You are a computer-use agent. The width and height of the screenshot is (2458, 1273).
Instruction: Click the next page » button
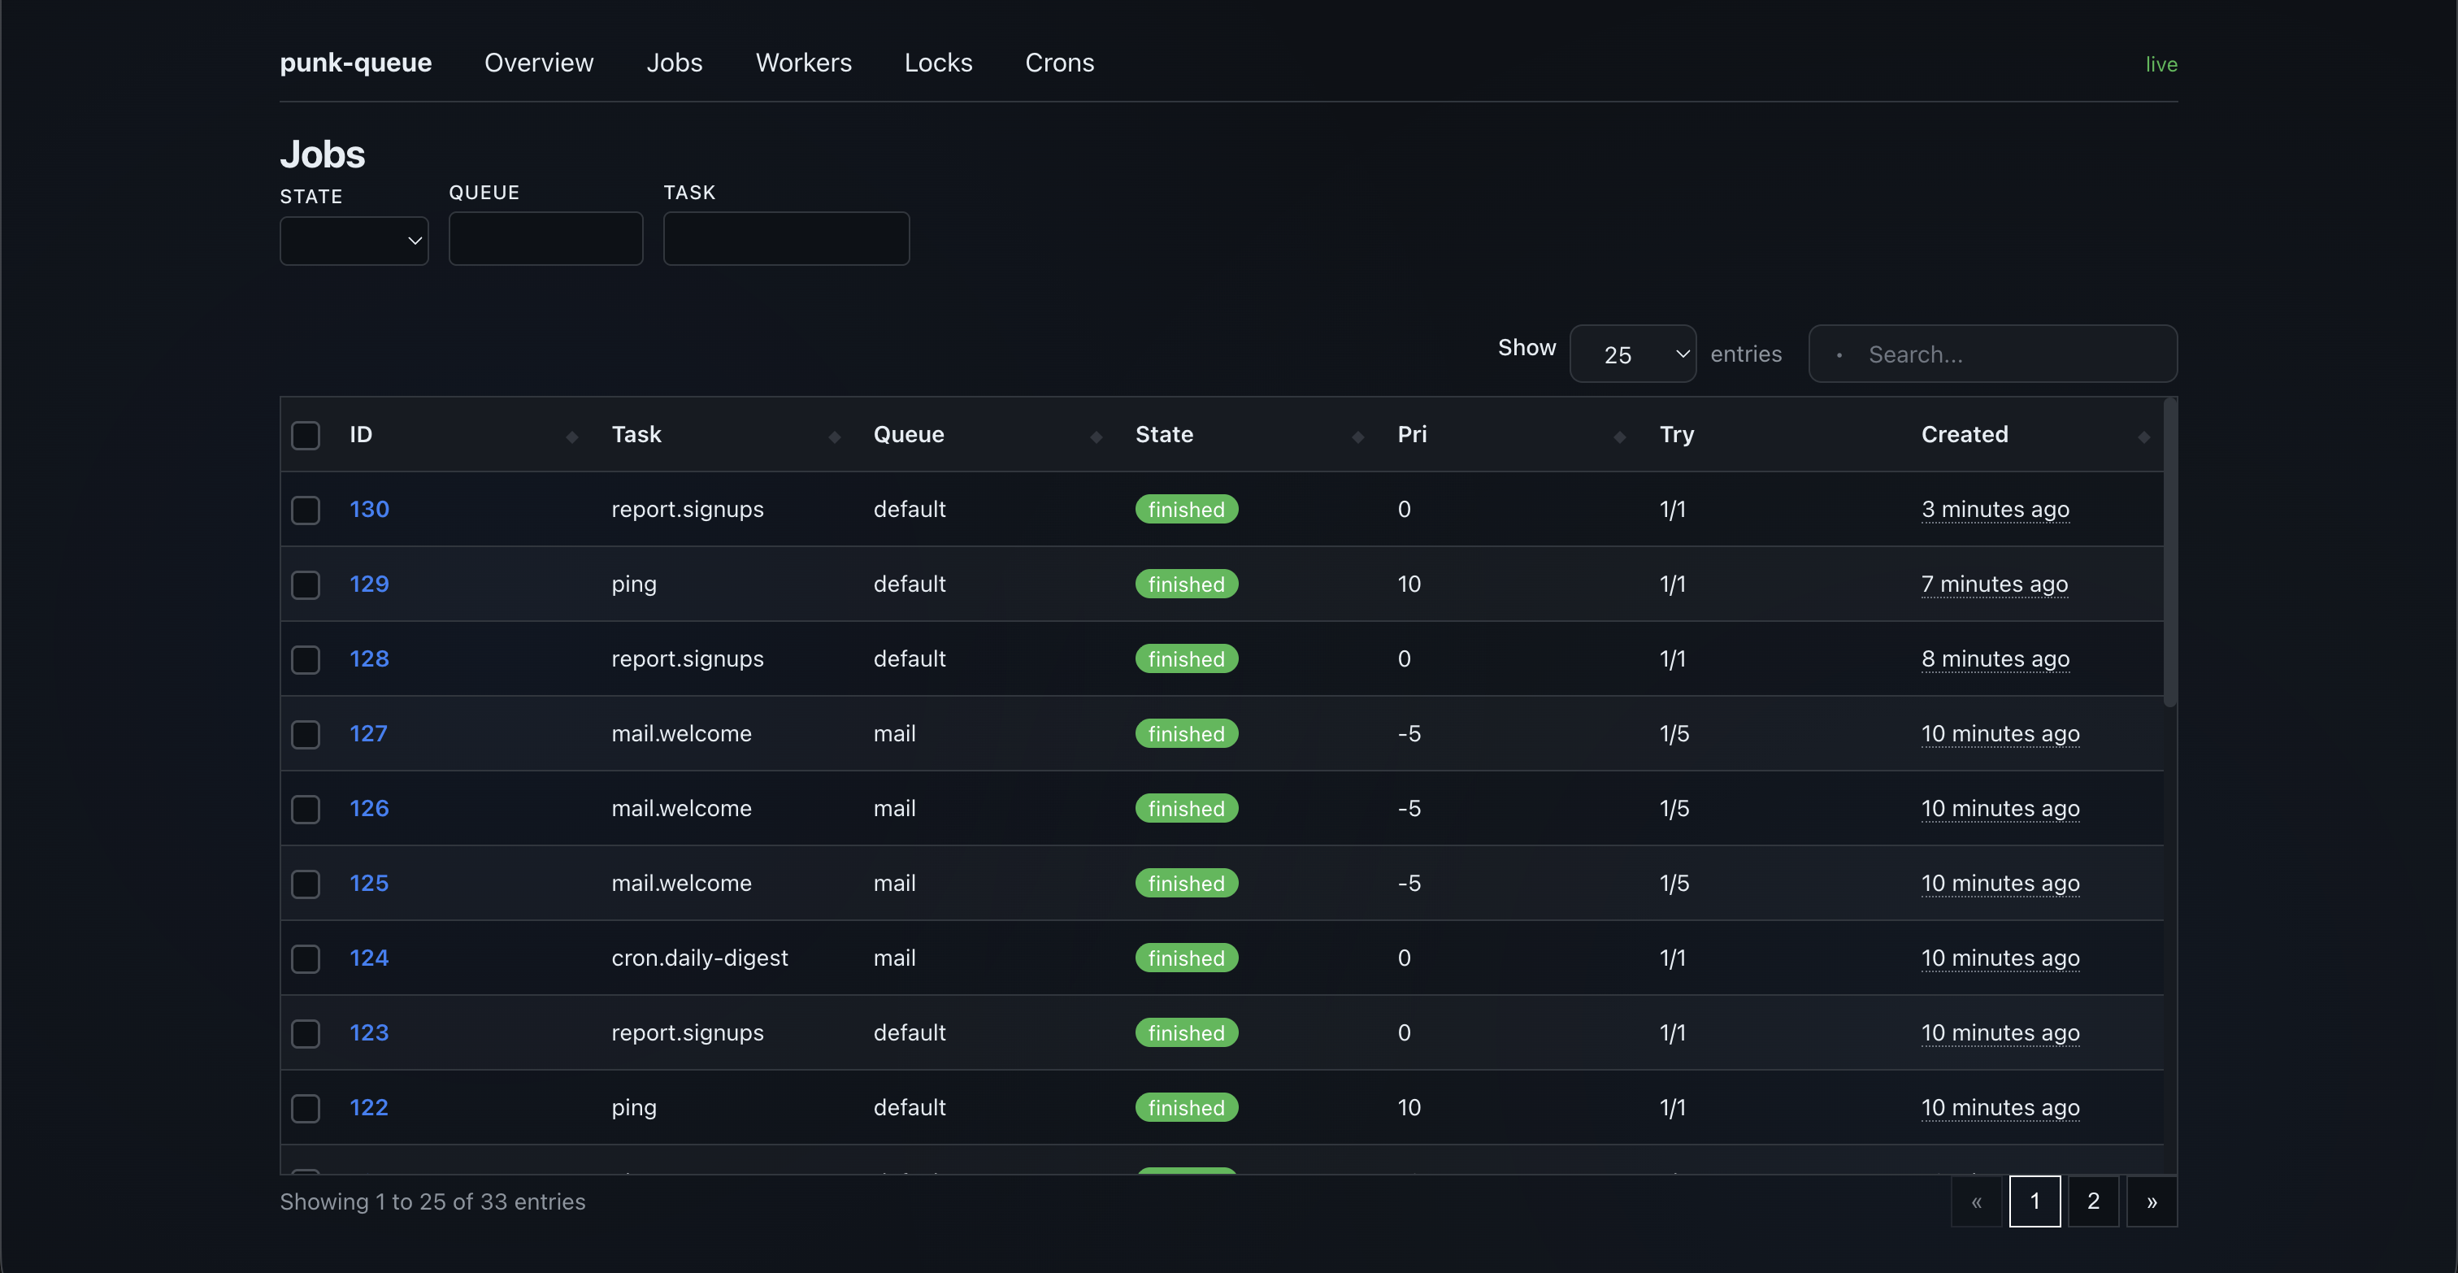click(2152, 1201)
